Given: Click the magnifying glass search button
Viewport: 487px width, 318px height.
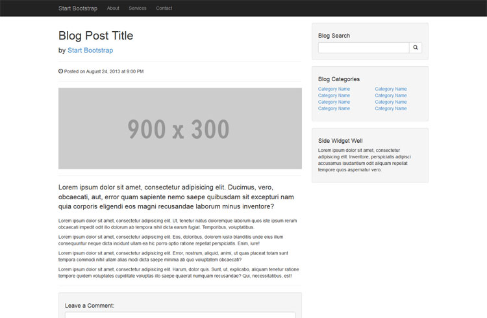Looking at the screenshot, I should [416, 47].
